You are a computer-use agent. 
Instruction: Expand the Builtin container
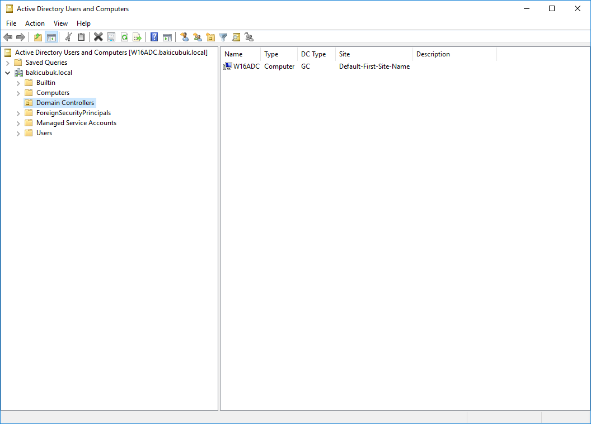[x=18, y=83]
